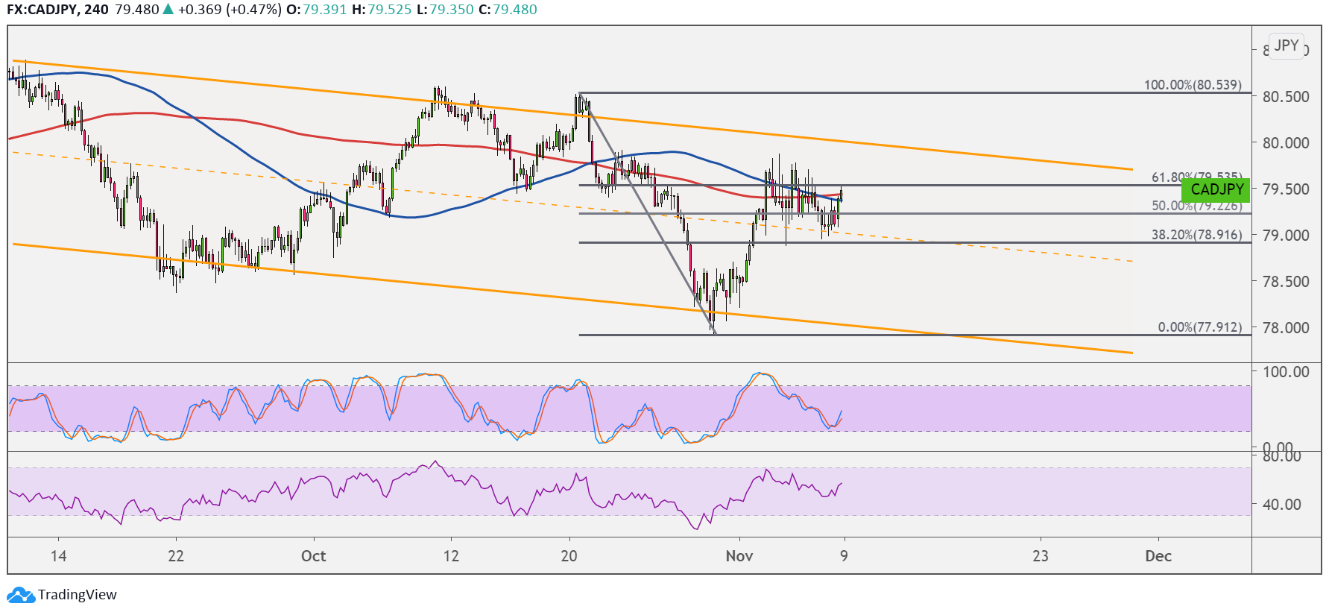The image size is (1329, 615).
Task: Click the 0.00%(77.912) Fibonacci label
Action: (1199, 327)
